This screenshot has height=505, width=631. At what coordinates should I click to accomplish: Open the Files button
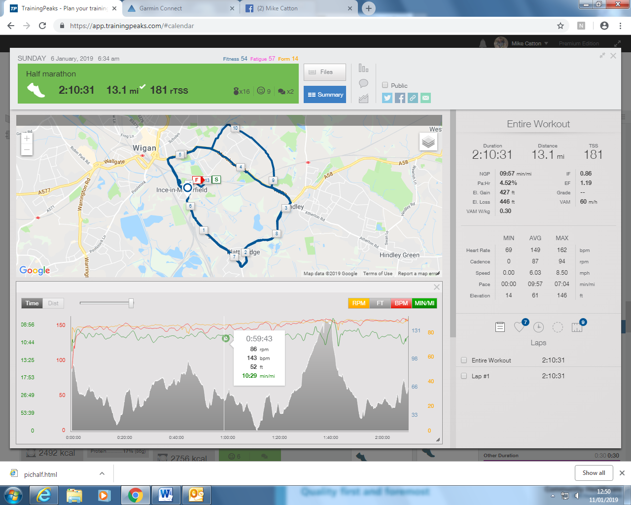click(324, 72)
